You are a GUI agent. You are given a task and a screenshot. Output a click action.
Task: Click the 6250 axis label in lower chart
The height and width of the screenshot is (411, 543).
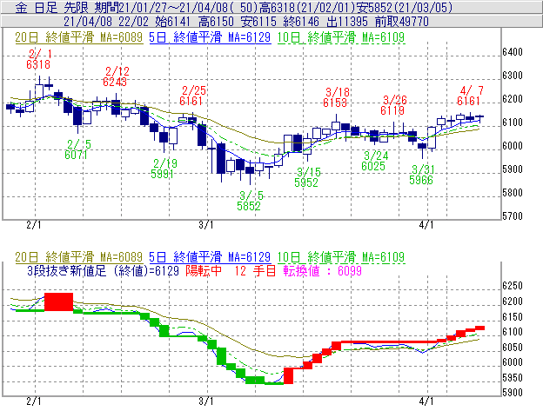[x=513, y=286]
